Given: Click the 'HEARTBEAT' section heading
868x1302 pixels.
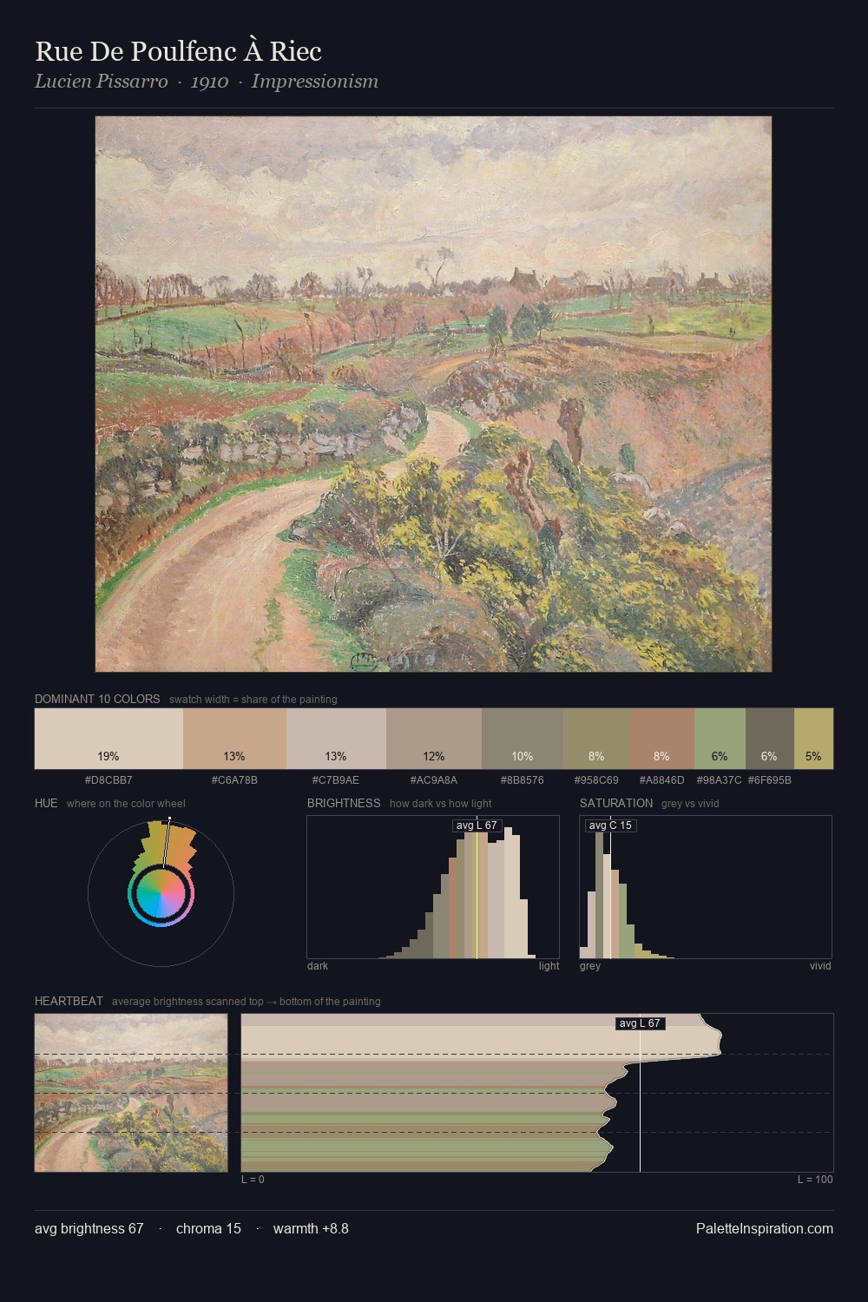Looking at the screenshot, I should (69, 1001).
